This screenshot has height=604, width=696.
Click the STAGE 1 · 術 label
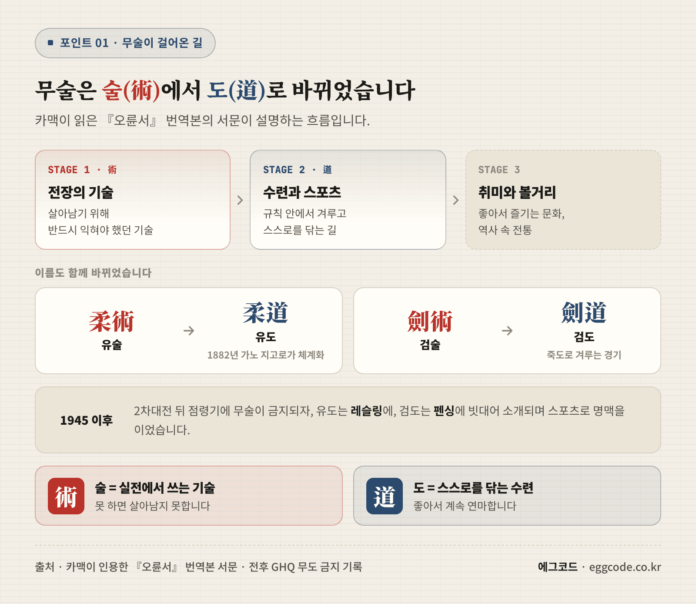click(x=82, y=170)
